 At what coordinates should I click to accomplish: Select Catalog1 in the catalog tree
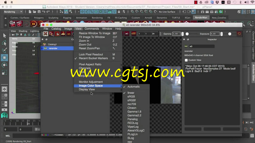click(52, 44)
